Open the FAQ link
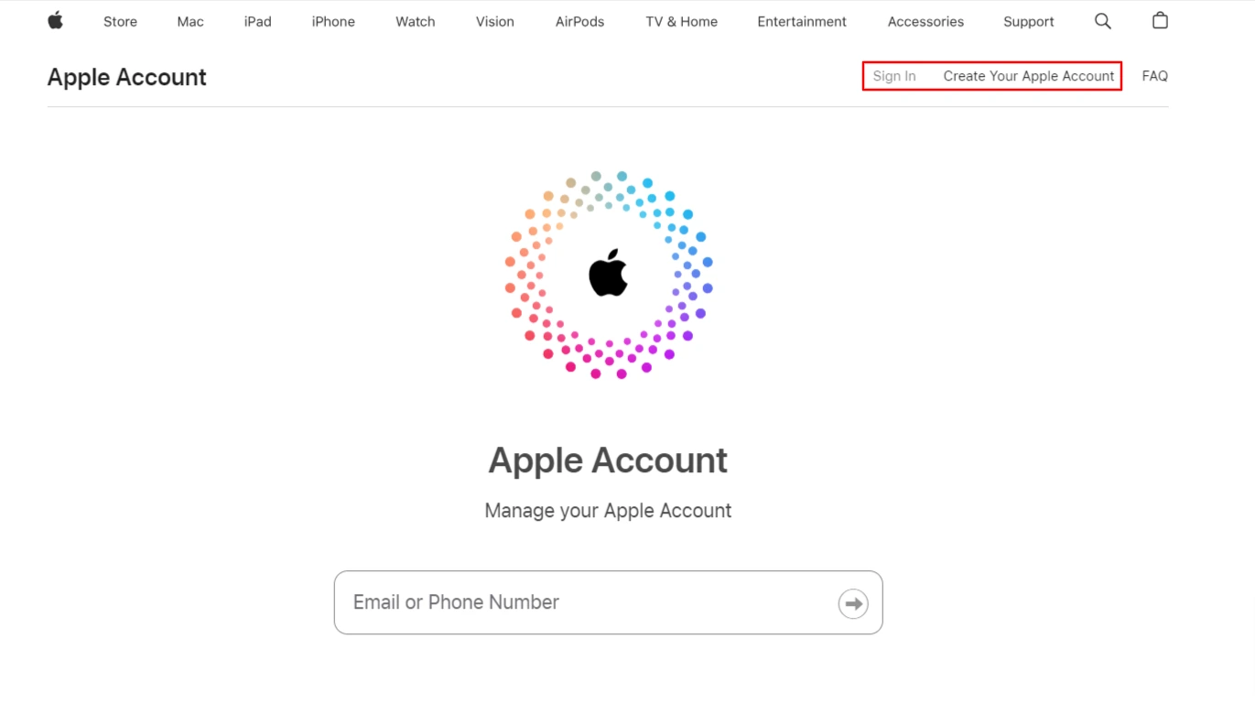Viewport: 1255px width, 725px height. (x=1154, y=76)
